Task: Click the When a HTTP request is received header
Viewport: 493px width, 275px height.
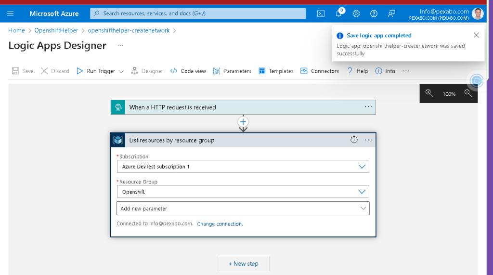Action: 243,107
